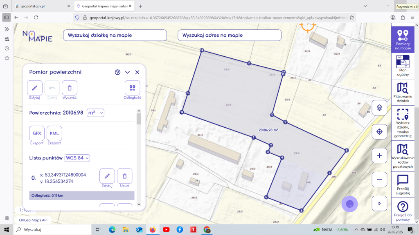Screen dimensions: 419x235
Task: Center the map on my location
Action: (x=379, y=131)
